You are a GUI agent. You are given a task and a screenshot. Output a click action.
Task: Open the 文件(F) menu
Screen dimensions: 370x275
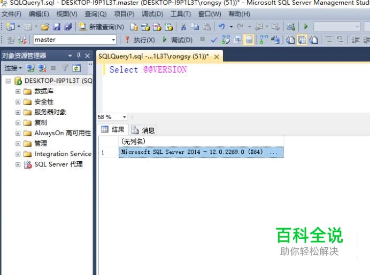click(11, 14)
